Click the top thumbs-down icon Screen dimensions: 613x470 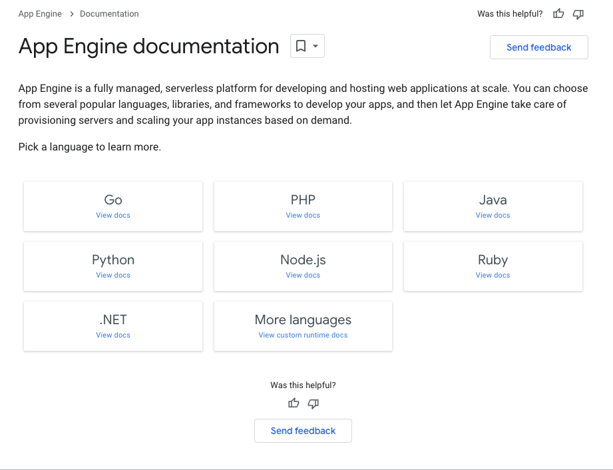pyautogui.click(x=578, y=15)
